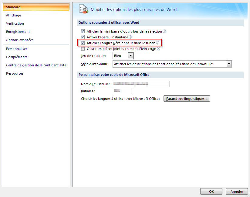Open the Jeu de couleurs dropdown
This screenshot has height=197, width=250.
click(130, 56)
